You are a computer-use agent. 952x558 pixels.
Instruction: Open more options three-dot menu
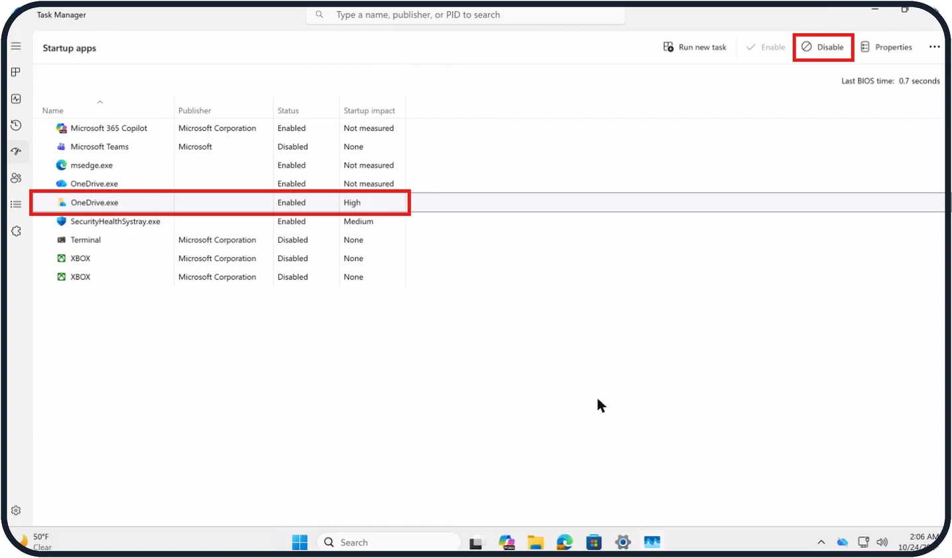[934, 47]
